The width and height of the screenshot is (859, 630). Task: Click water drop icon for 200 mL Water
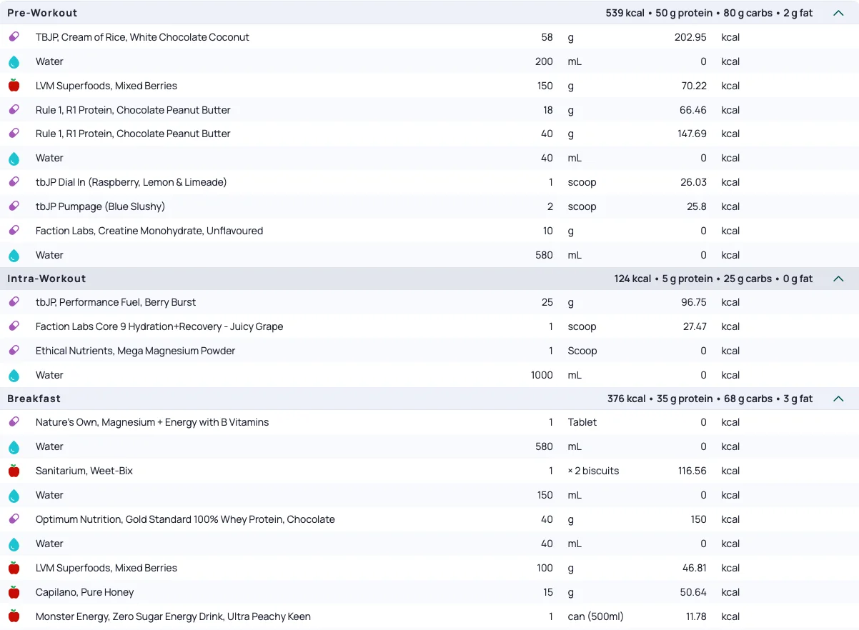tap(14, 62)
